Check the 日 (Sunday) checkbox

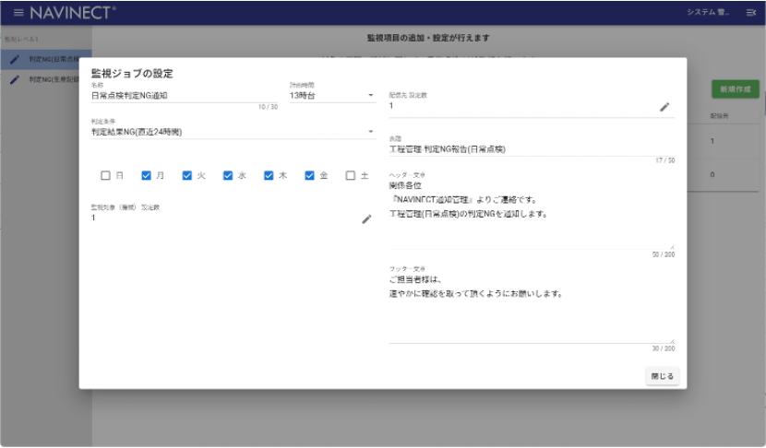tap(105, 175)
